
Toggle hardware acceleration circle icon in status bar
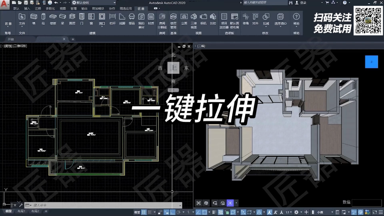pyautogui.click(x=360, y=212)
